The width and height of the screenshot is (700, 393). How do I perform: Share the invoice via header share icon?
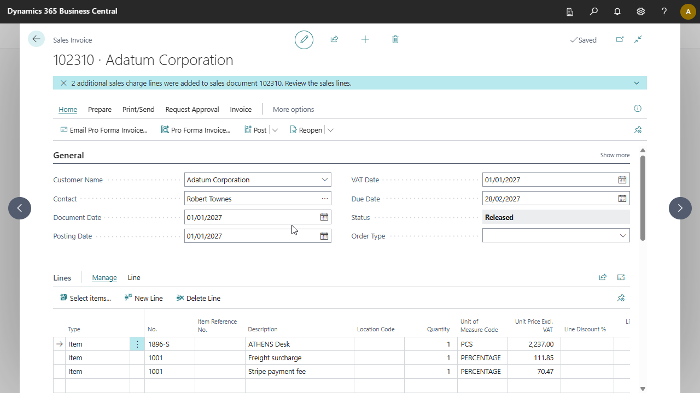pos(334,39)
